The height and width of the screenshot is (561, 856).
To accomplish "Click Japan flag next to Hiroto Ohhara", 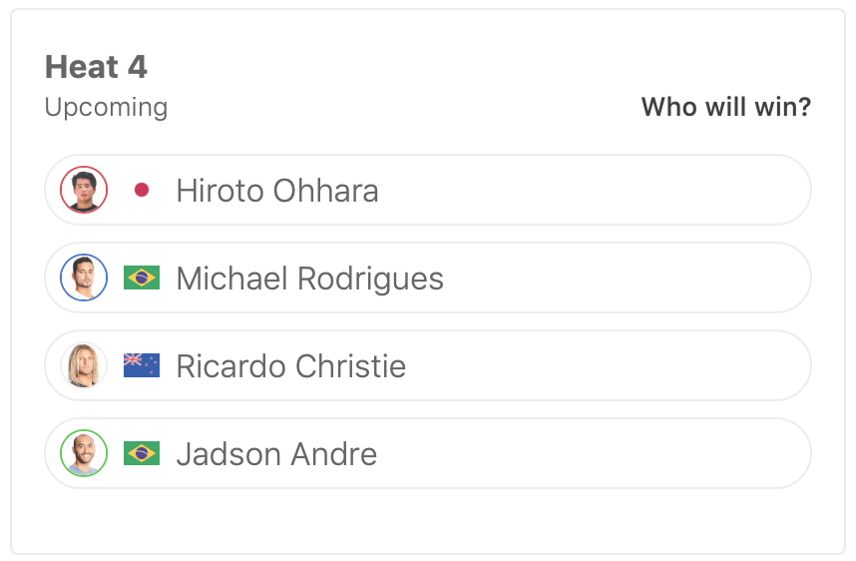I will (142, 190).
